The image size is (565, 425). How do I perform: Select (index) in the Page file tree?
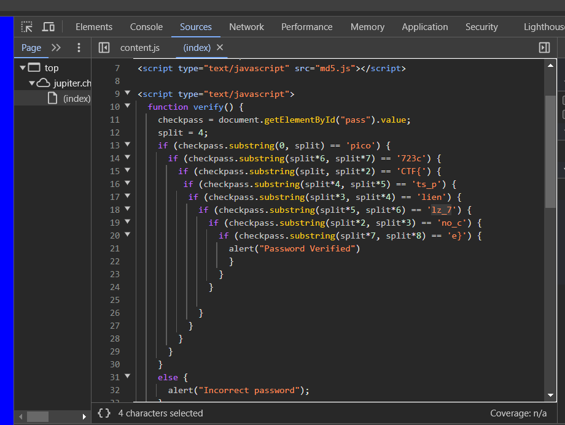coord(77,98)
